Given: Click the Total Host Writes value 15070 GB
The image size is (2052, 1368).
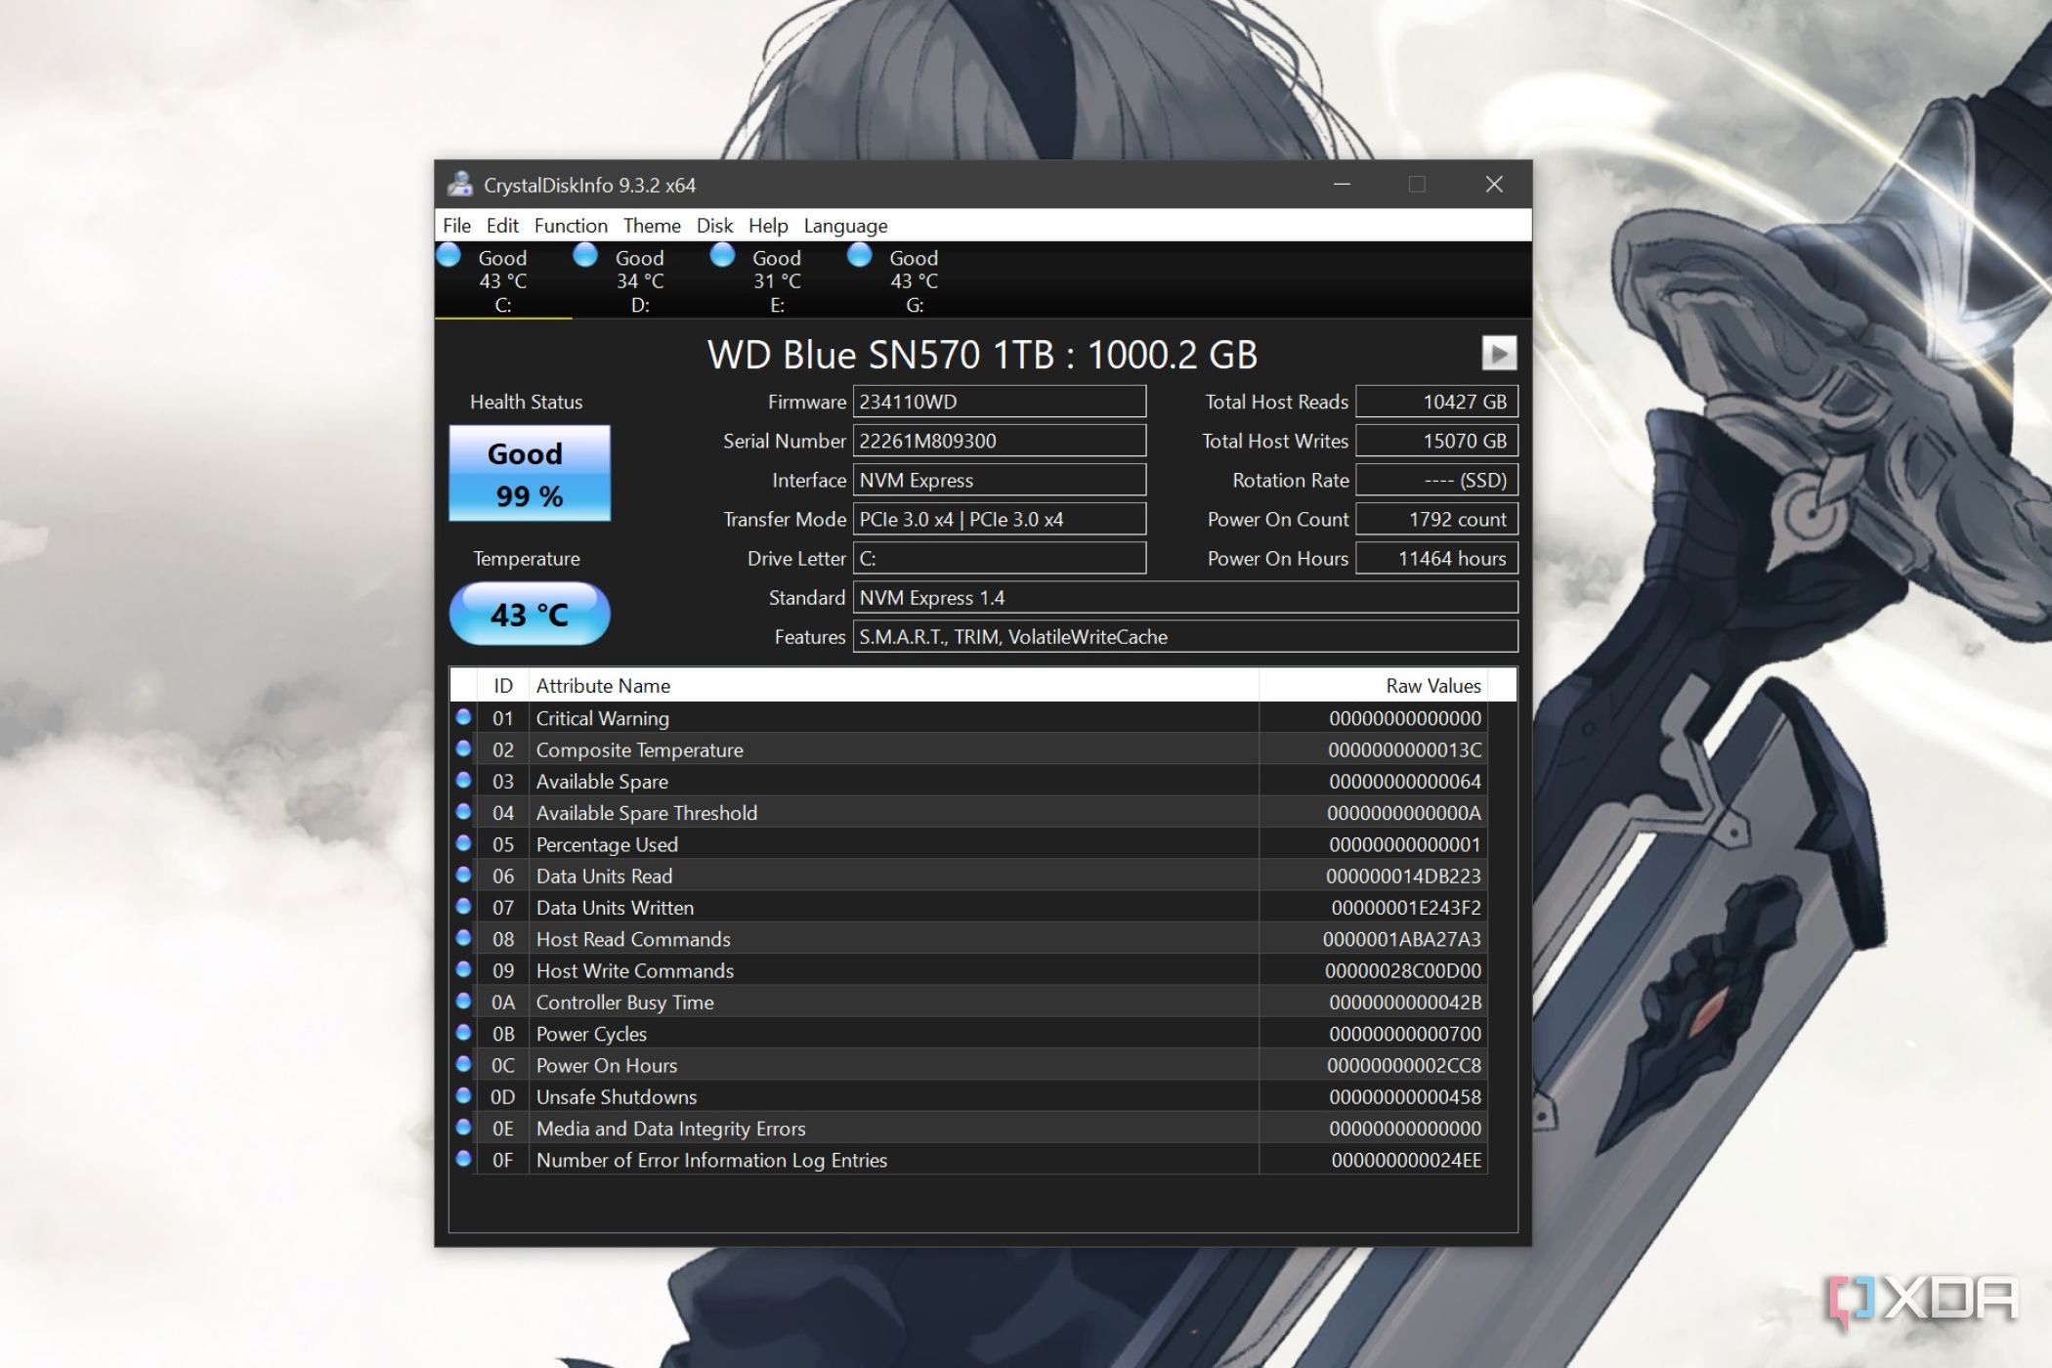Looking at the screenshot, I should (1436, 441).
